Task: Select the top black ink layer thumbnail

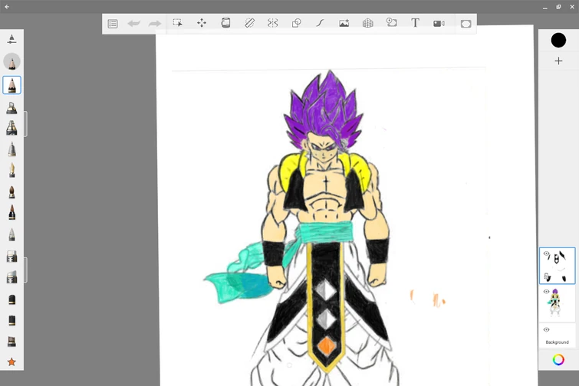Action: (x=558, y=266)
